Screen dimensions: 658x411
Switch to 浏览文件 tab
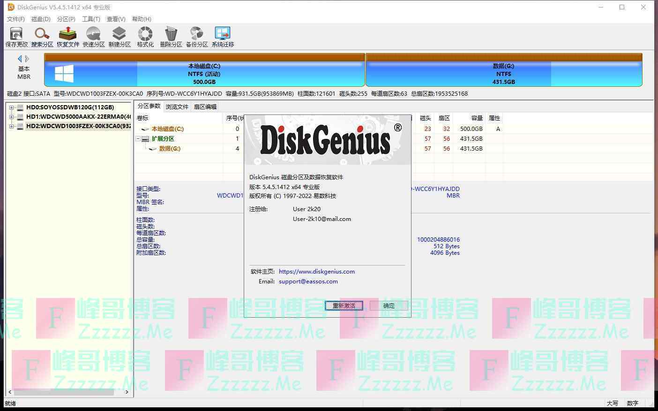(x=177, y=107)
